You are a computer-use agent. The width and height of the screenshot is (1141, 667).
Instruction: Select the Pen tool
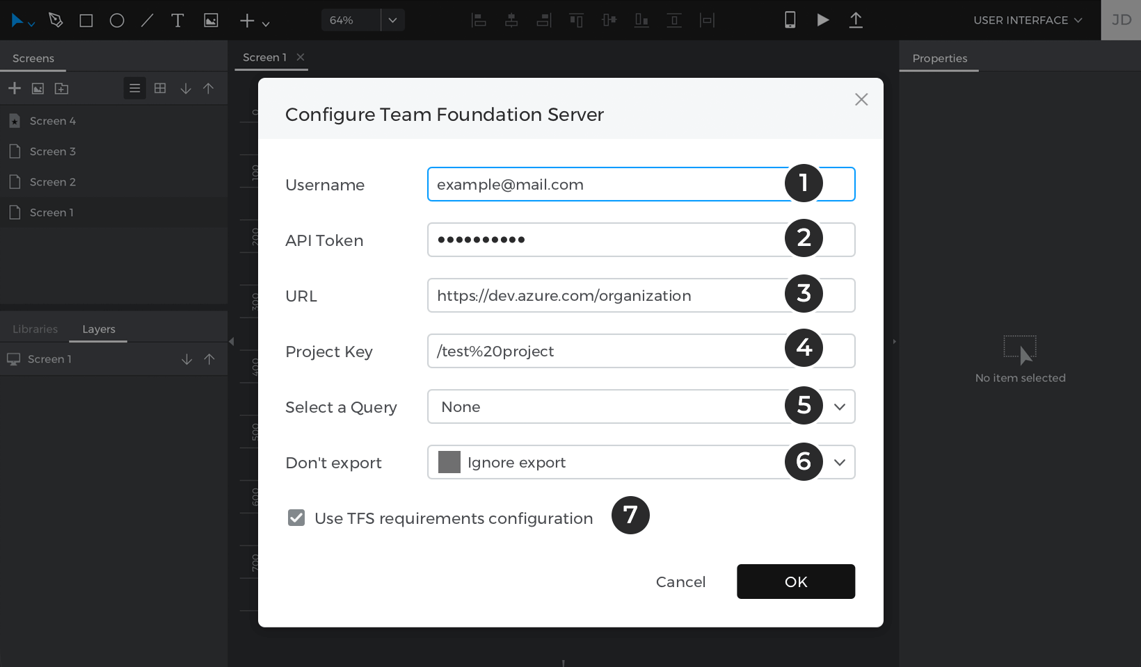(x=56, y=20)
